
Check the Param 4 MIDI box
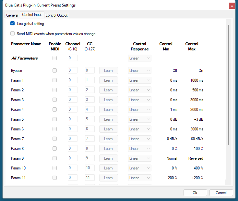[55, 109]
